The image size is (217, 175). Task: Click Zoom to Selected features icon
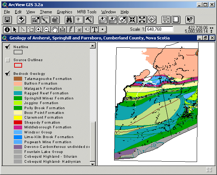pyautogui.click(x=122, y=20)
